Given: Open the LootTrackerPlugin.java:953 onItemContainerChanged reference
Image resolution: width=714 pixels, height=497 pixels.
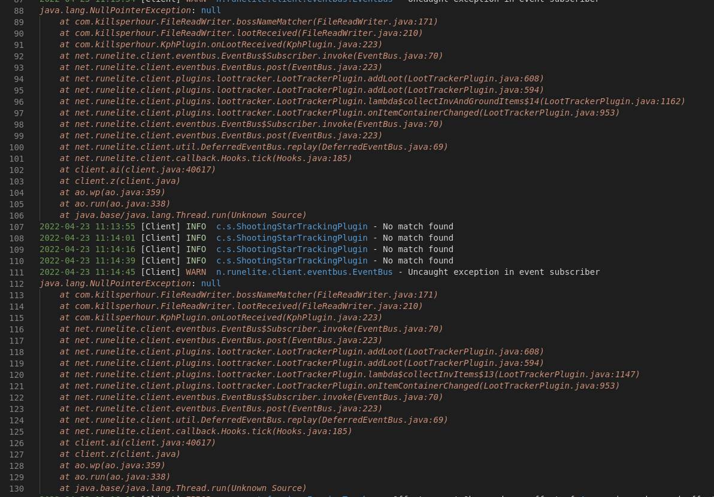Looking at the screenshot, I should coord(549,113).
